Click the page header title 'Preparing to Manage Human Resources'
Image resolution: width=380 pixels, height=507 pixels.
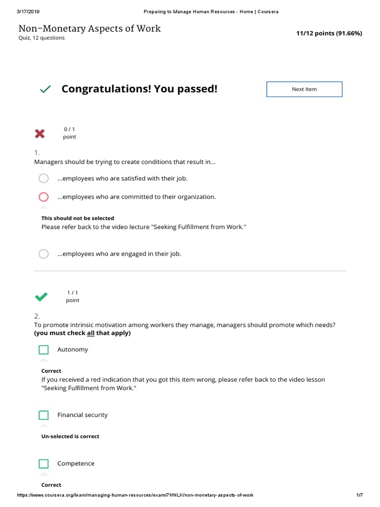pyautogui.click(x=211, y=11)
